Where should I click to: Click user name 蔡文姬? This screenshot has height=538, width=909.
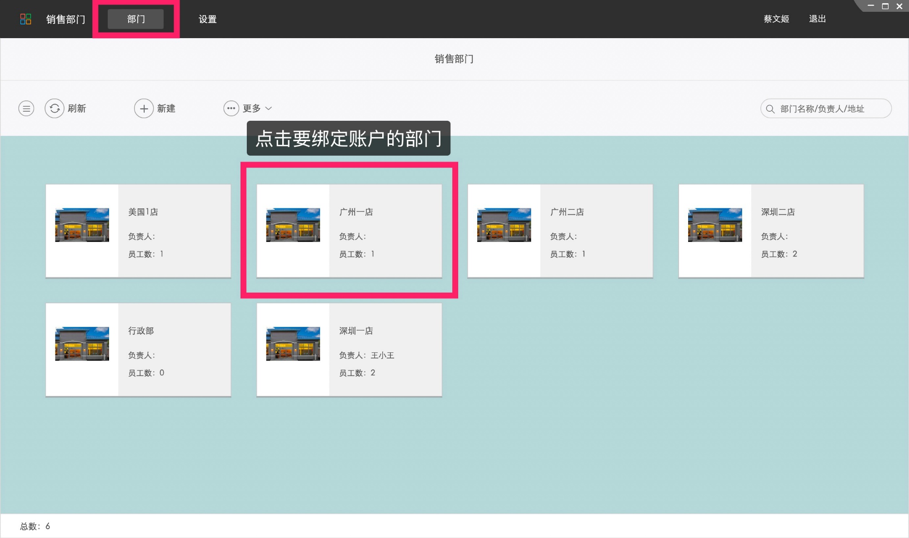click(776, 19)
